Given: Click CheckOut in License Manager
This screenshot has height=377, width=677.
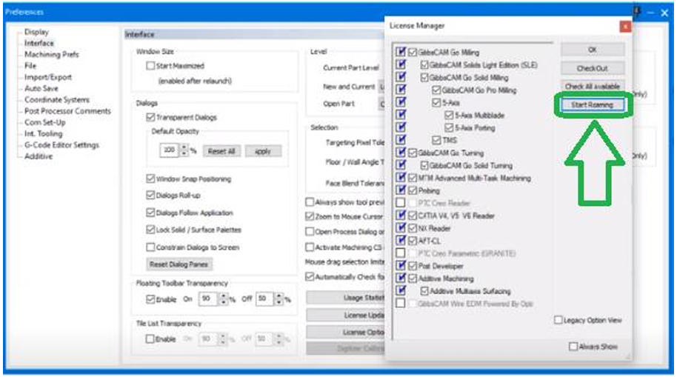Looking at the screenshot, I should tap(593, 68).
